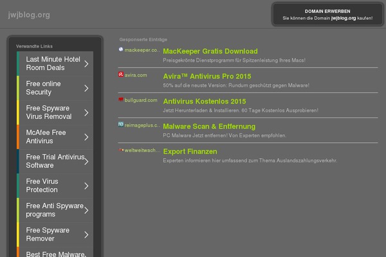Click chevron beside Free Anti Spyware programs
This screenshot has width=386, height=257.
[x=86, y=211]
